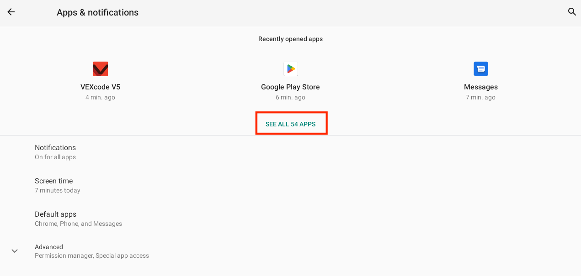Viewport: 581px width, 276px height.
Task: View notification status for all apps
Action: [55, 156]
